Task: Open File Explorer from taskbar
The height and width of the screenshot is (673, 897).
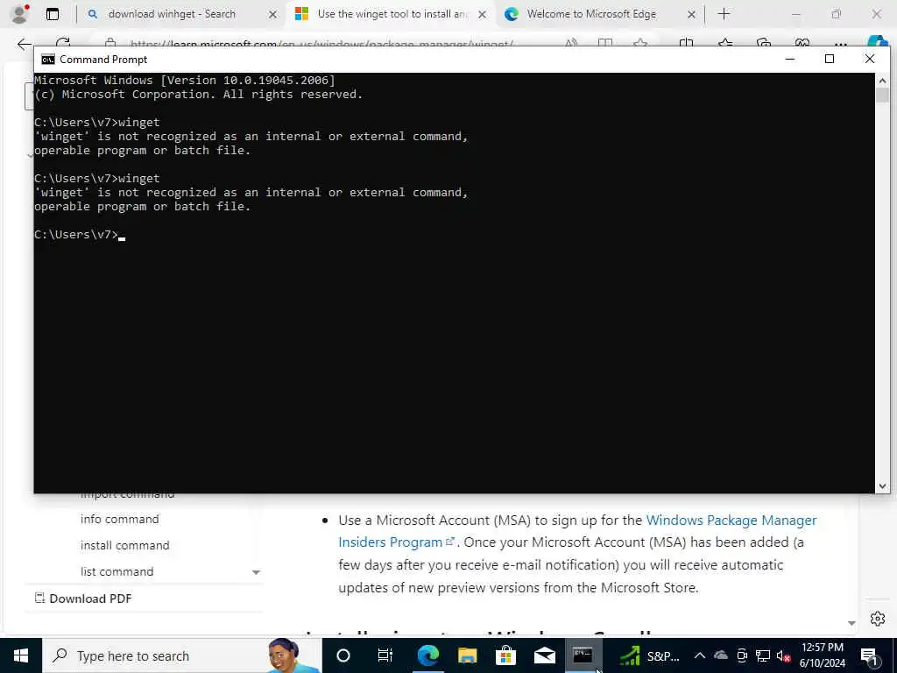Action: pos(467,655)
